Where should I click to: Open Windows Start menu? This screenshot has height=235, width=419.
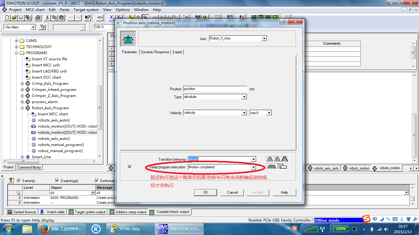(8, 229)
